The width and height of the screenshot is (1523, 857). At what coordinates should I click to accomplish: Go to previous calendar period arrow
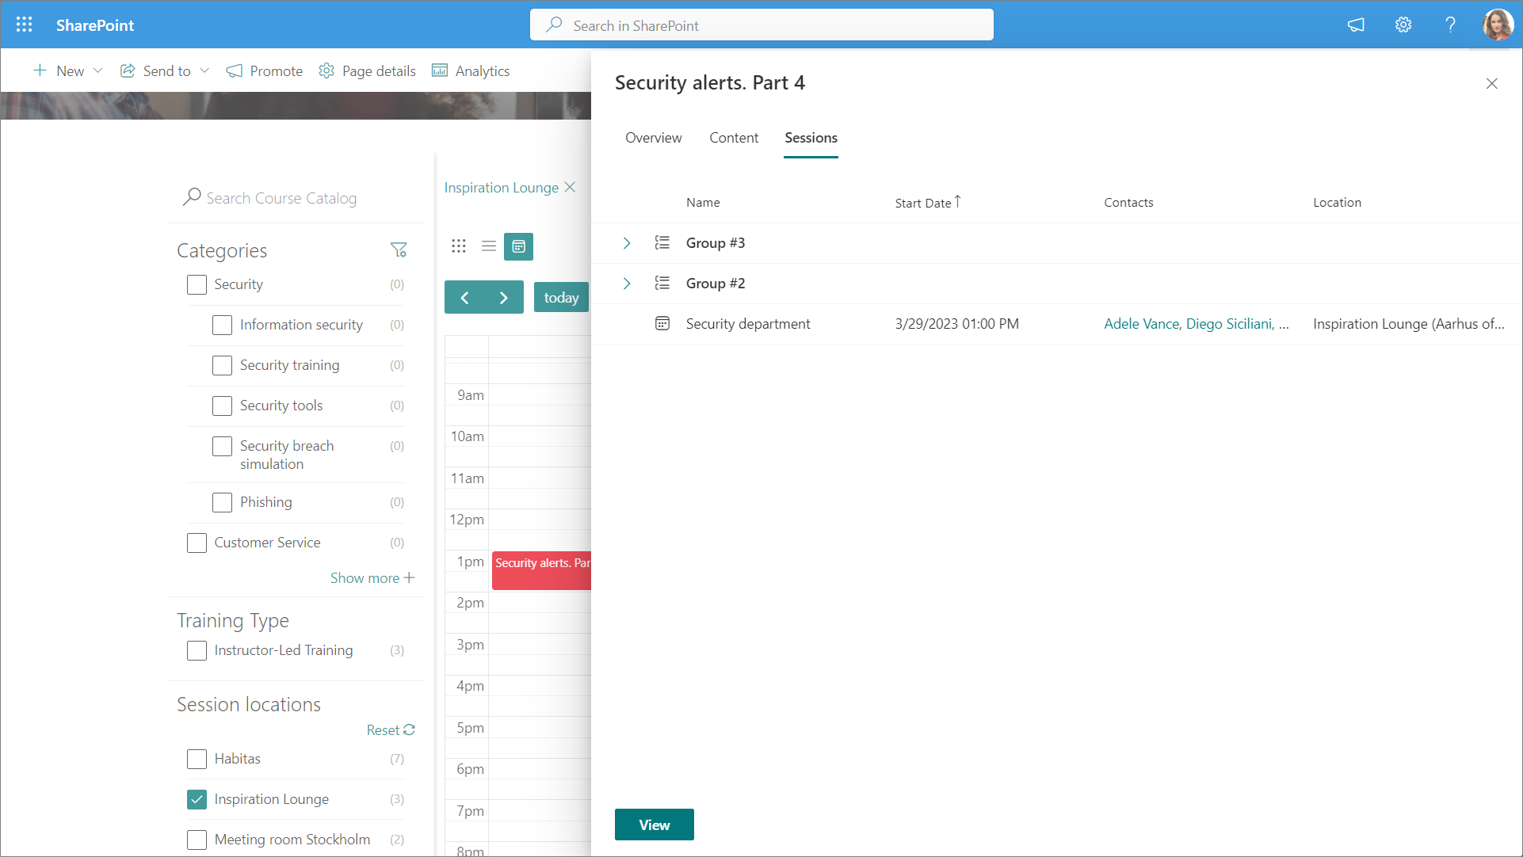pyautogui.click(x=465, y=298)
